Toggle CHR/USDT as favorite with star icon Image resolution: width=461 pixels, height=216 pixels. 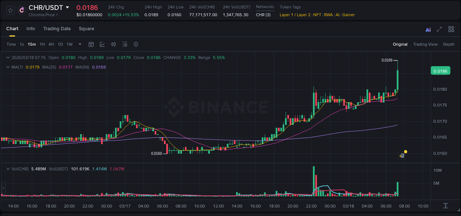[x=10, y=10]
